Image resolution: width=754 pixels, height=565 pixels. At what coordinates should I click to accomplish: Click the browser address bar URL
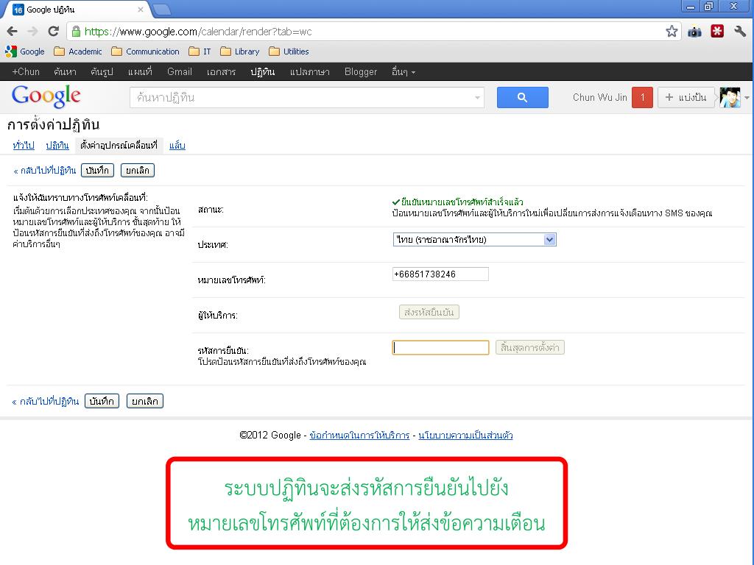click(x=198, y=32)
